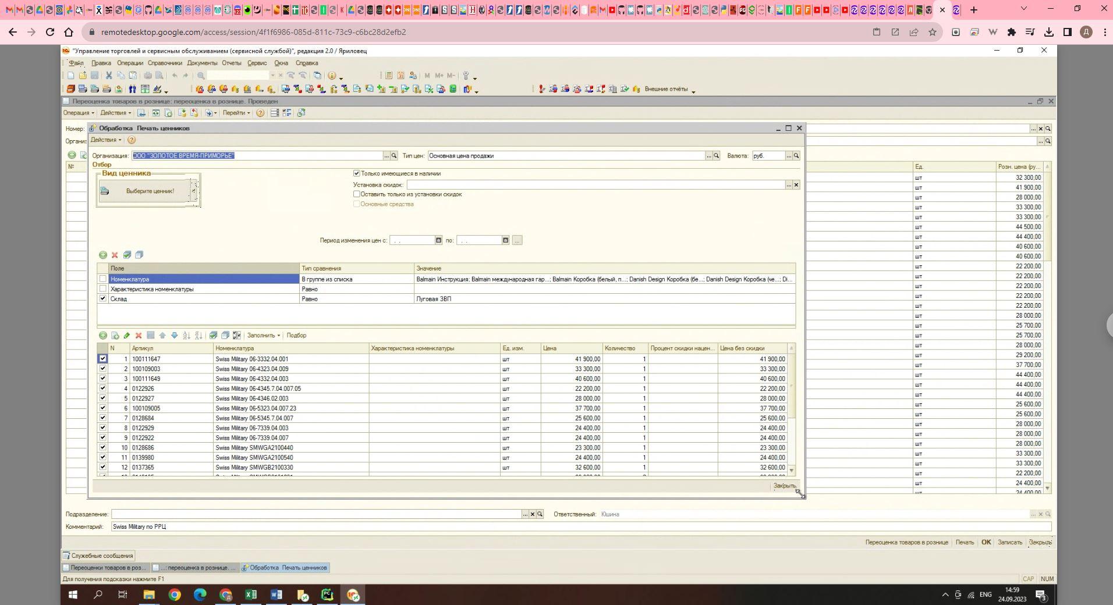Open Windows Start menu
Screen dimensions: 1113x605
[x=73, y=595]
